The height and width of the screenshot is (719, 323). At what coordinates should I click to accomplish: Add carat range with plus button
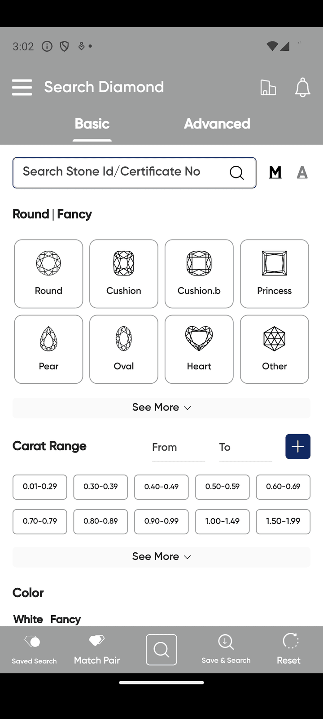(298, 446)
